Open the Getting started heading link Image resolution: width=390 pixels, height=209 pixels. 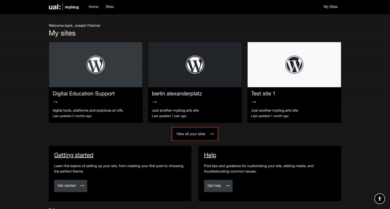click(x=74, y=155)
